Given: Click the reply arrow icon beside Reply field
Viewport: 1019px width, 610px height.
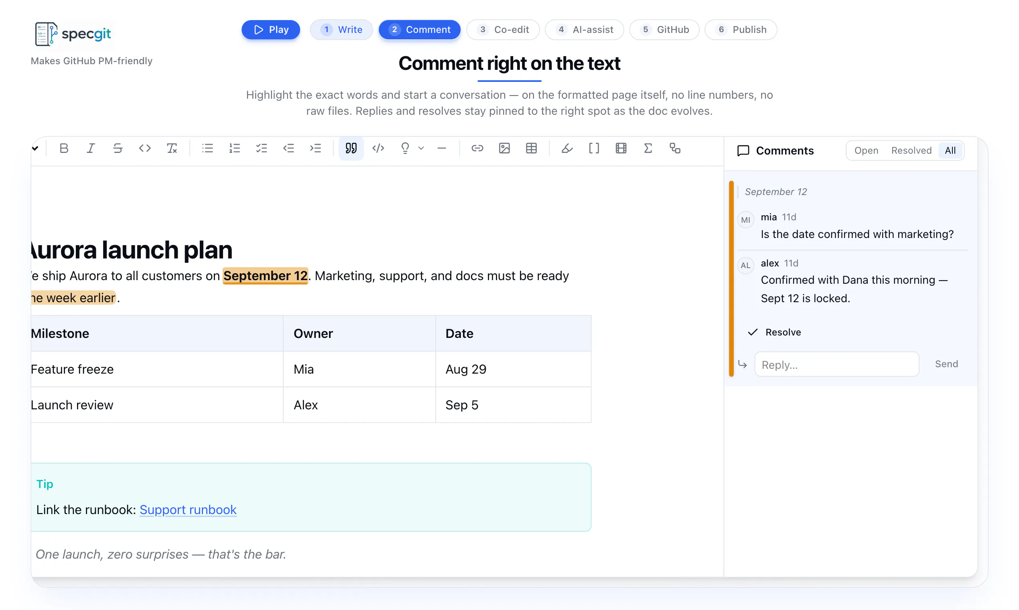Looking at the screenshot, I should 742,364.
